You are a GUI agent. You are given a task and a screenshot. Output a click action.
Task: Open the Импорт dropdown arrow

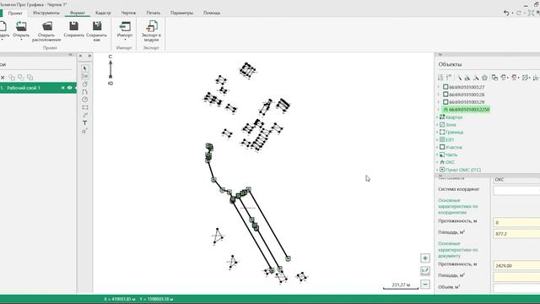coord(125,40)
